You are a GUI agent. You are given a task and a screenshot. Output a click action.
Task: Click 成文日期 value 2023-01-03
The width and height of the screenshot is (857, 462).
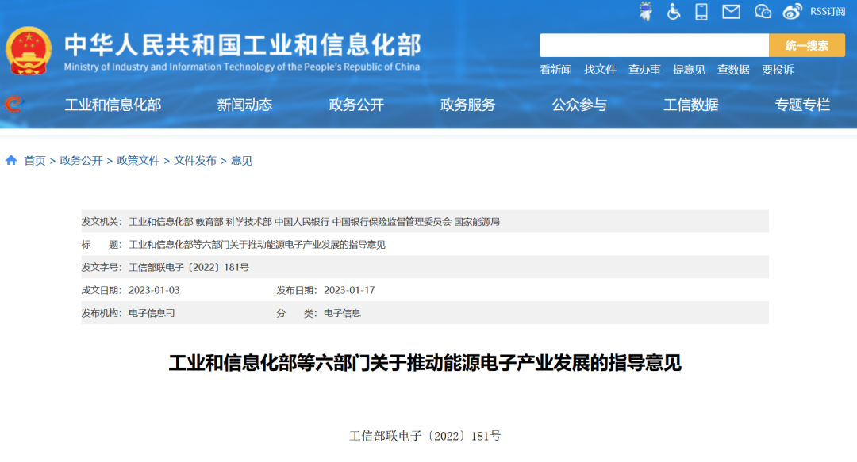pos(154,291)
